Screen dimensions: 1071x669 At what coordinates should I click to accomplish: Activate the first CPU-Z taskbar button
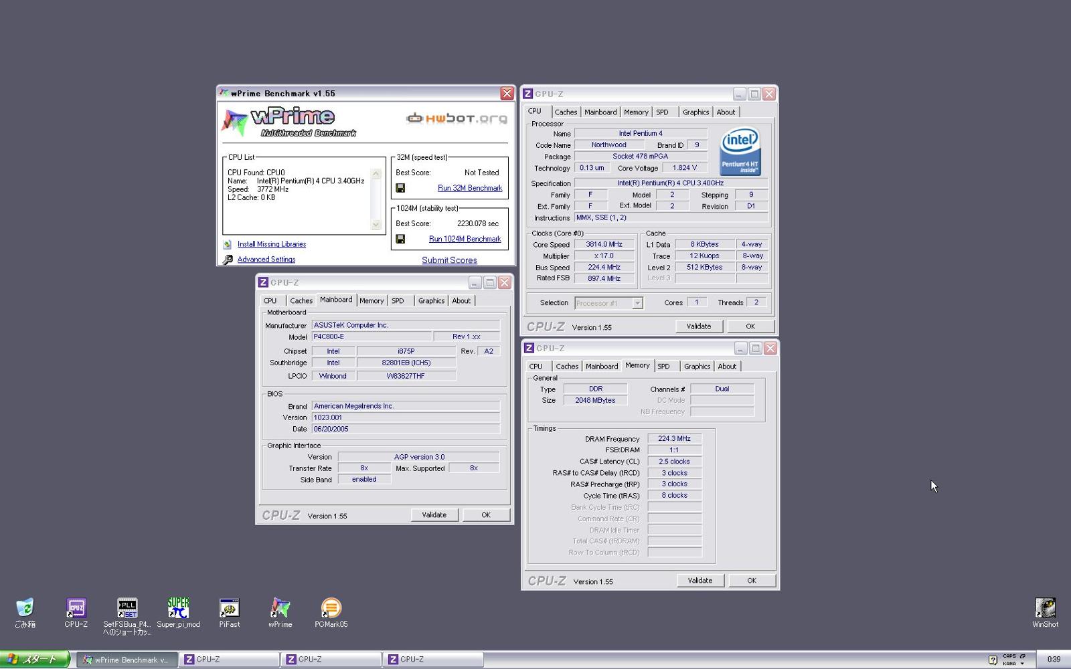(x=229, y=660)
